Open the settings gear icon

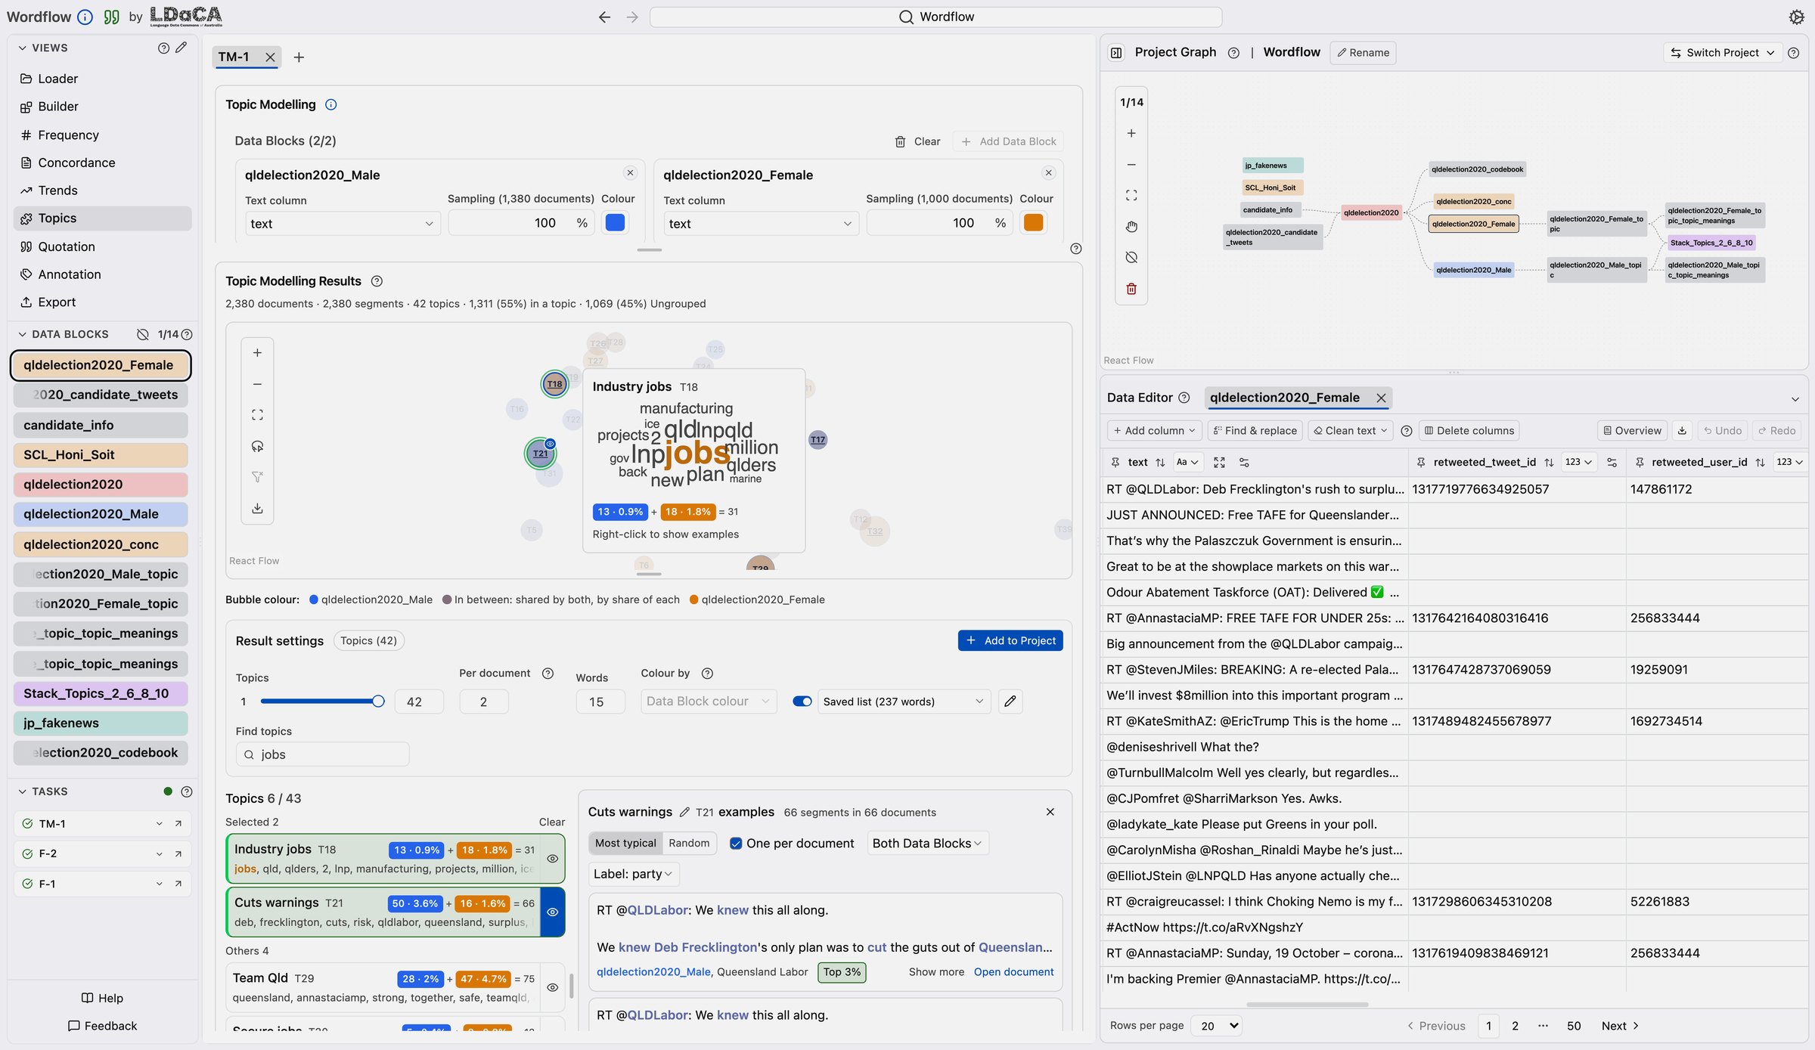(1796, 17)
